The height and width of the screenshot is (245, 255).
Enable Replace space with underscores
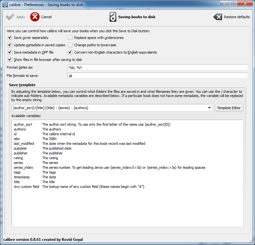pos(70,38)
